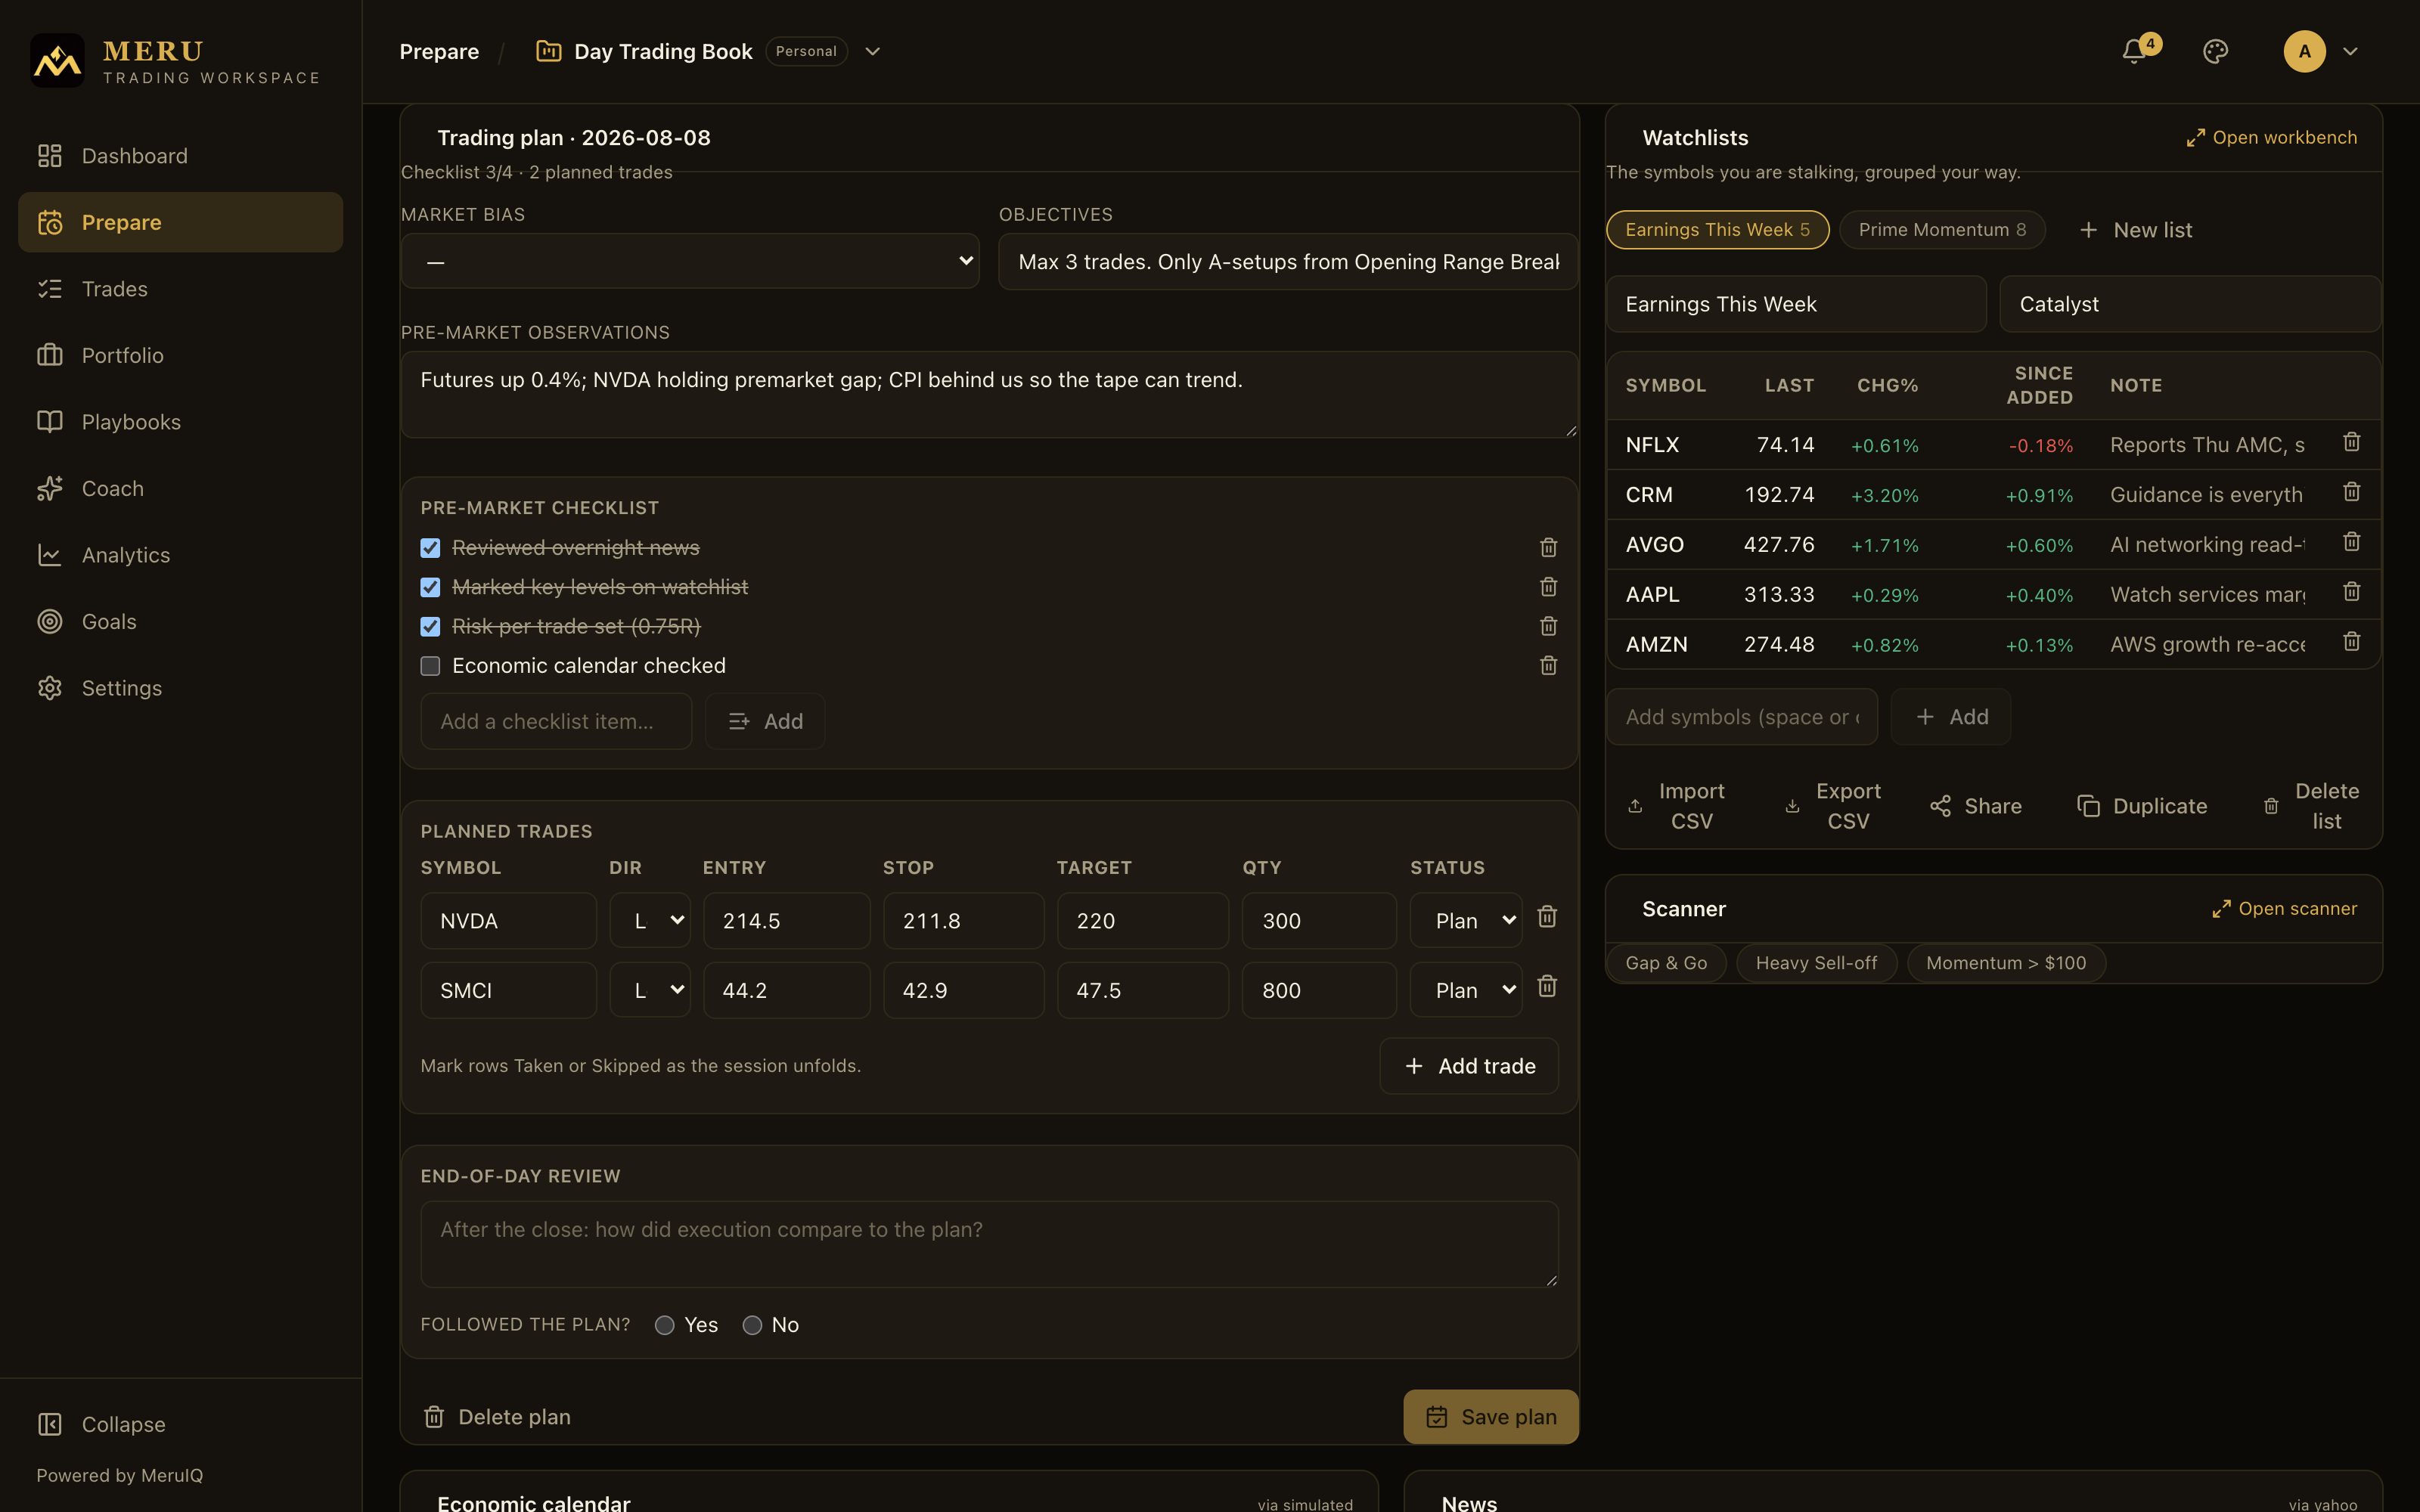
Task: Go to Dashboard in the sidebar
Action: 180,156
